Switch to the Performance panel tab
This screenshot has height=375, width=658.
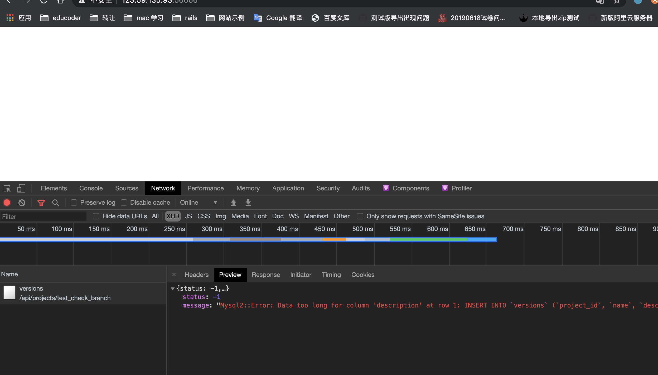(x=206, y=188)
